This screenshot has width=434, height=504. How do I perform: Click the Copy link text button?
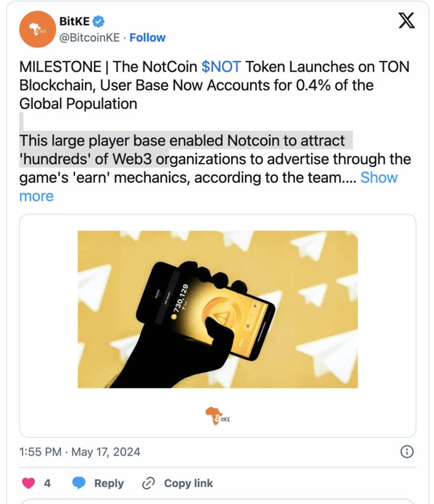pyautogui.click(x=188, y=483)
